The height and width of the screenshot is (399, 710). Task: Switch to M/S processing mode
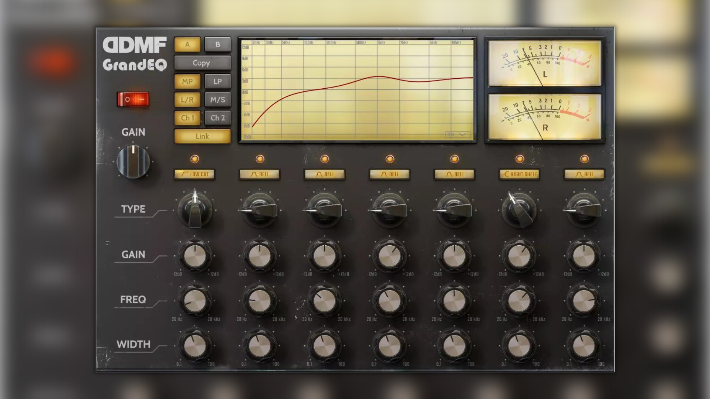[217, 100]
